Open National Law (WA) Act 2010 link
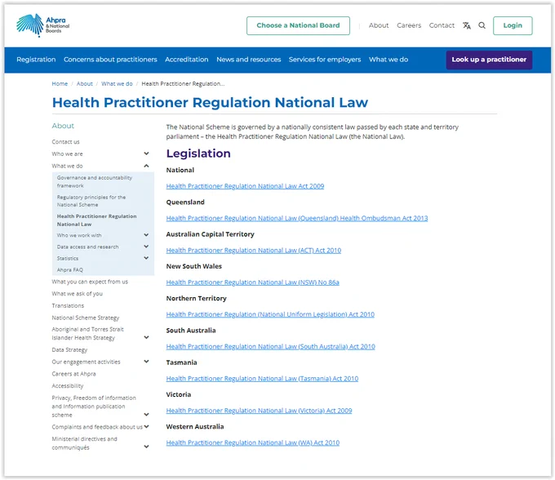Image resolution: width=555 pixels, height=480 pixels. pyautogui.click(x=253, y=442)
